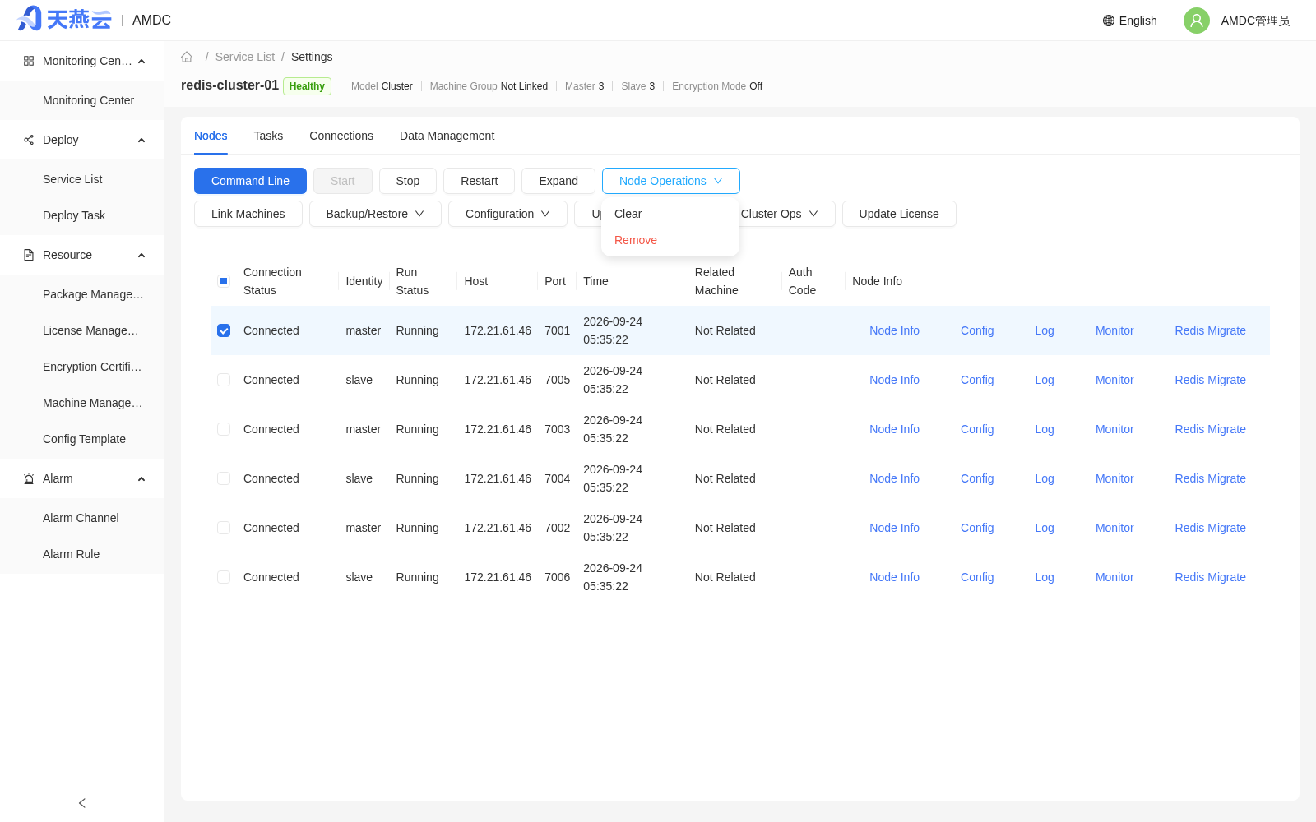
Task: Open Redis Migrate for port 7003
Action: pos(1210,429)
